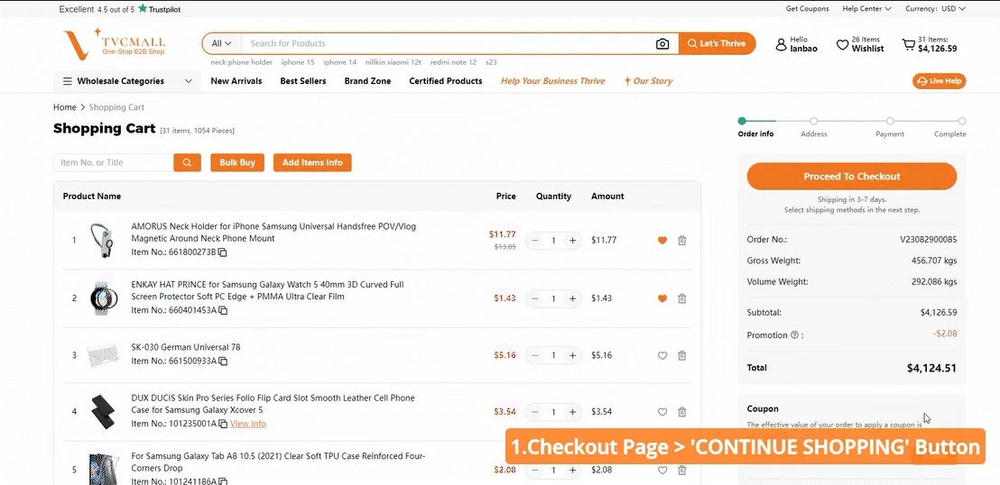This screenshot has width=1000, height=485.
Task: Open the Help Center dropdown
Action: point(866,9)
